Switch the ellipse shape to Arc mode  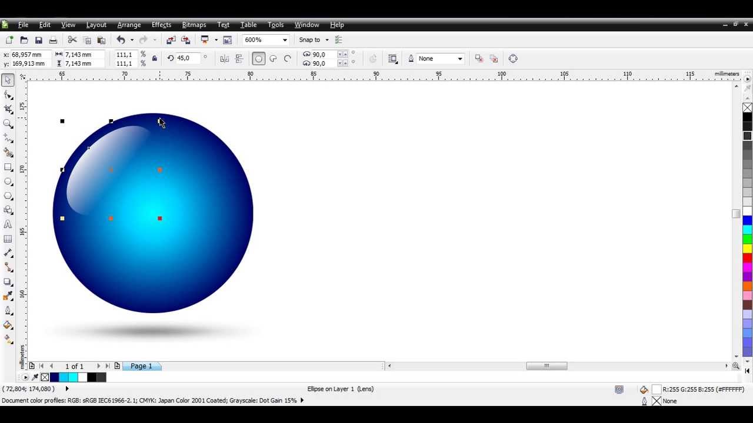[288, 59]
